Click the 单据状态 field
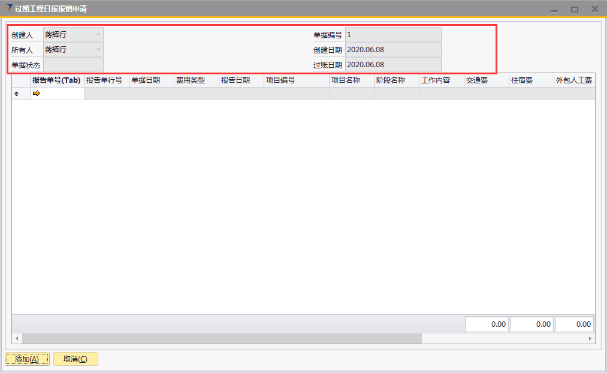 pos(73,65)
